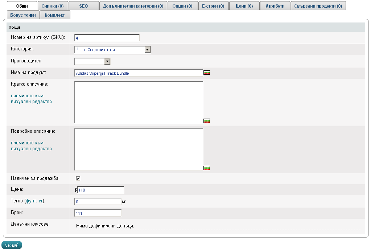Viewport: 371px width, 251px height.
Task: Switch to the 'Атрибути' tab
Action: click(x=275, y=6)
